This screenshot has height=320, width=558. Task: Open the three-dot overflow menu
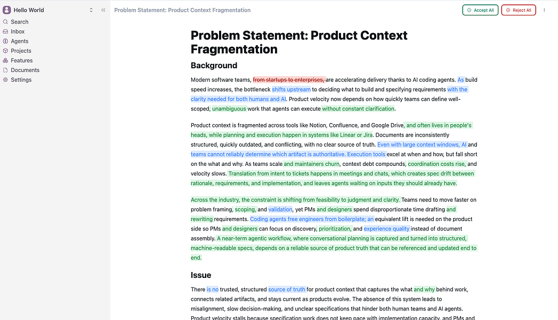coord(544,10)
